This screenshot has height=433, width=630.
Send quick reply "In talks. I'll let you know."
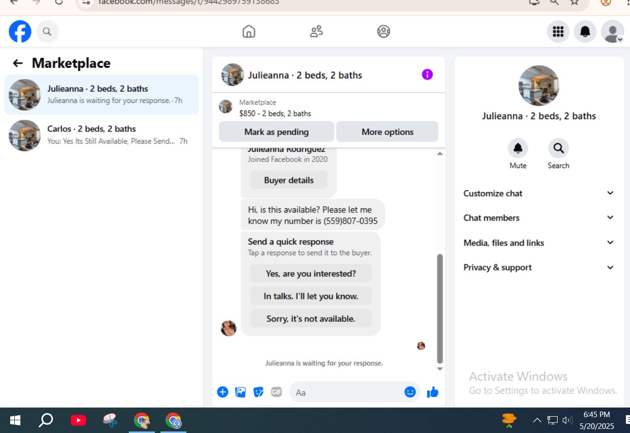(x=311, y=296)
